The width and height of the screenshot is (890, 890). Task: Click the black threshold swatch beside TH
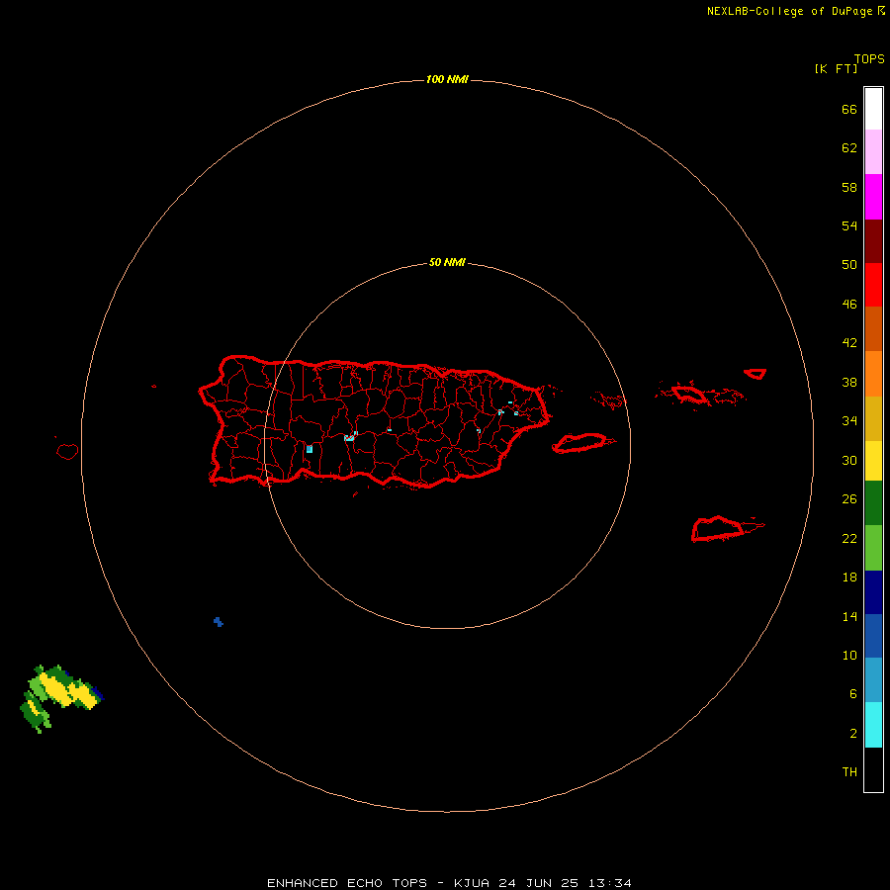pyautogui.click(x=873, y=769)
